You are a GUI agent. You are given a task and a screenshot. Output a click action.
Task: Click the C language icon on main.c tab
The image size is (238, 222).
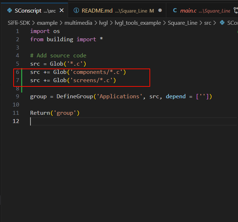point(175,11)
